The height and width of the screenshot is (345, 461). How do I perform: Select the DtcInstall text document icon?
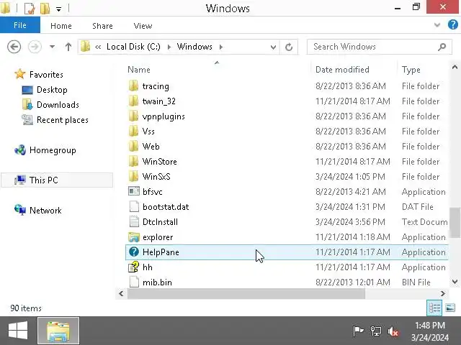point(134,222)
